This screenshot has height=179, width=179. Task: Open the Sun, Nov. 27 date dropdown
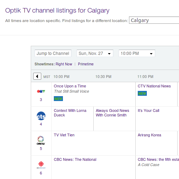point(95,53)
